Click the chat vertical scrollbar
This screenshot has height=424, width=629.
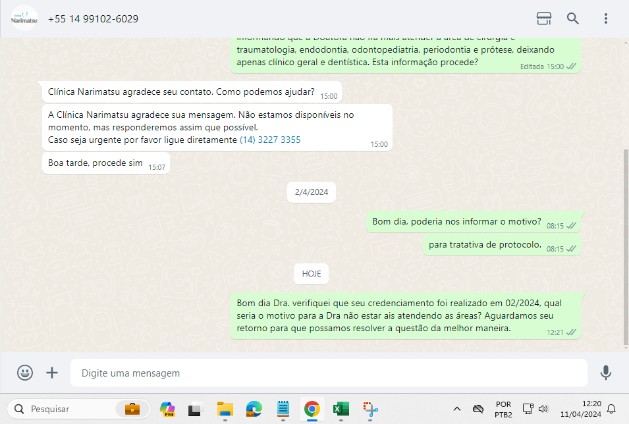(x=626, y=247)
